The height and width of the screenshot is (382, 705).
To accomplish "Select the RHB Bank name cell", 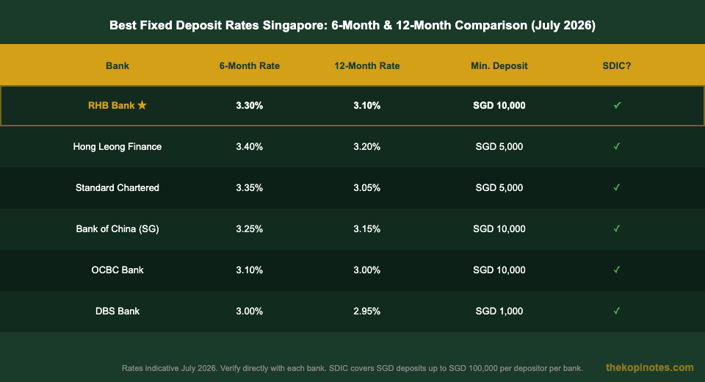I will click(117, 105).
